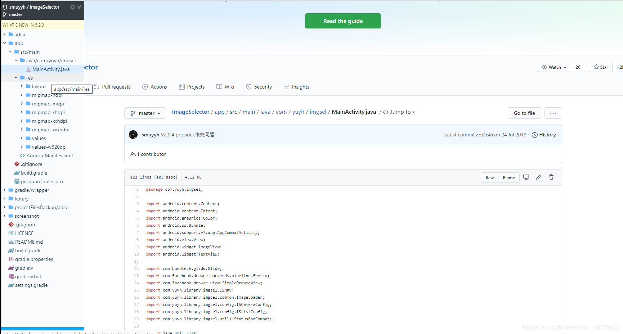
Task: Pin the Octotree sidebar with pin icon
Action: coord(79,7)
